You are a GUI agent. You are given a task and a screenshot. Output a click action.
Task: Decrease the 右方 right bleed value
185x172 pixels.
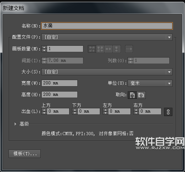point(136,113)
